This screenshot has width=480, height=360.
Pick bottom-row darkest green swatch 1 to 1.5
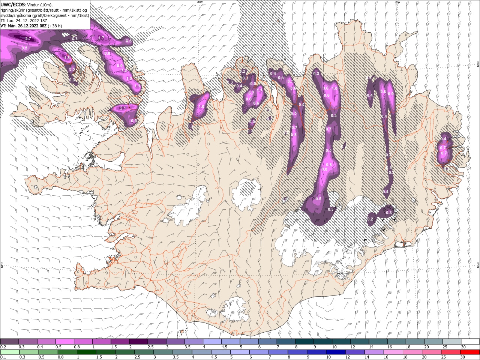(87, 352)
